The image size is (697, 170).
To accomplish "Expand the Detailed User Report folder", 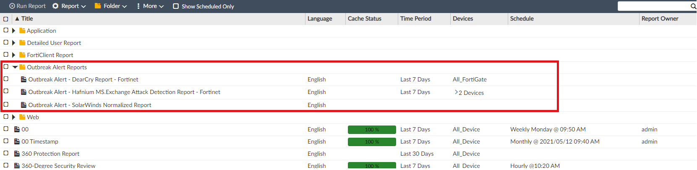I will tap(14, 43).
